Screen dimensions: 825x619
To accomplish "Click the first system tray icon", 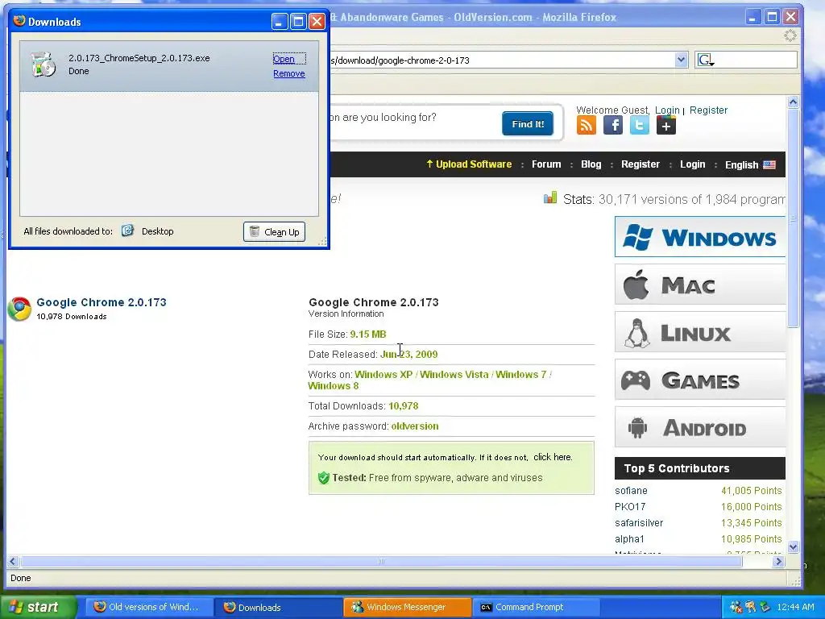I will coord(736,607).
